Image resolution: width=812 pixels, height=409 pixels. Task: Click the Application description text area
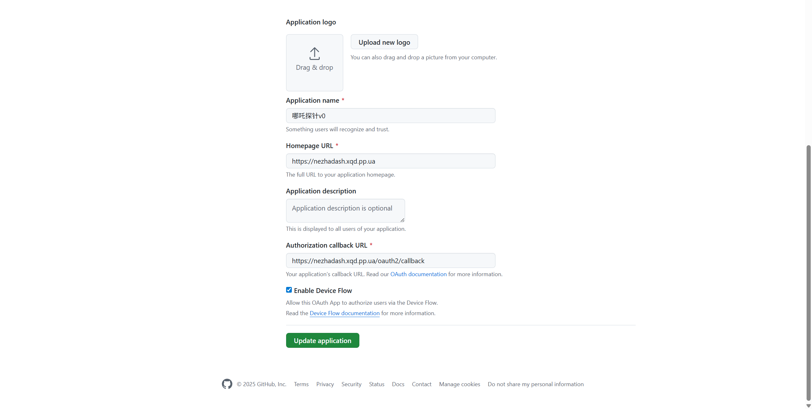345,211
